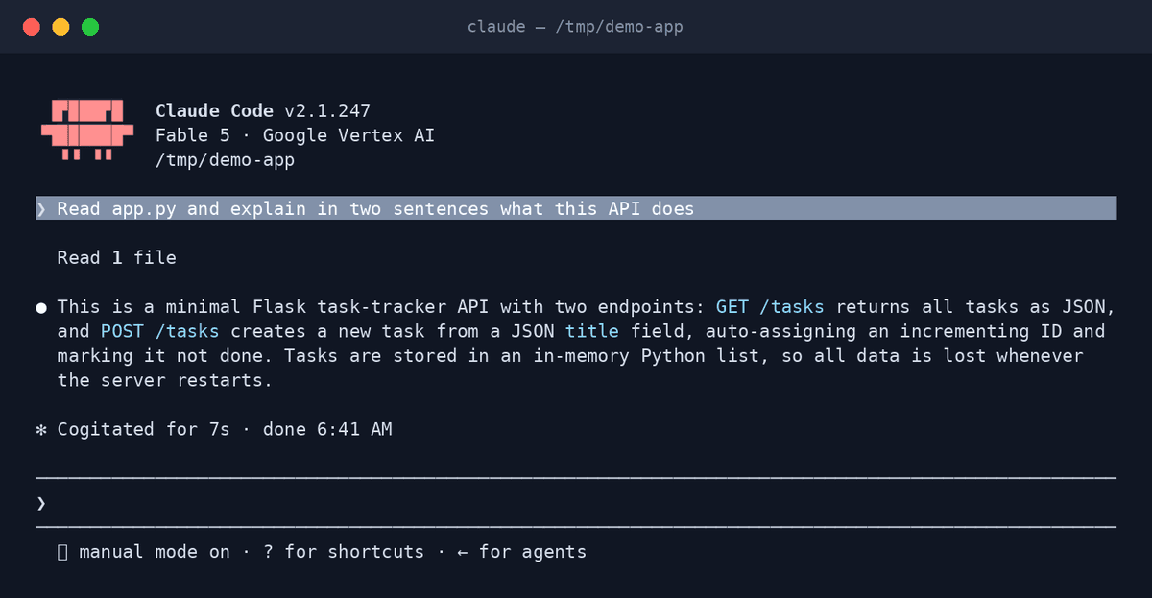Click the chevron prompt symbol on empty input line
The width and height of the screenshot is (1152, 598).
coord(41,503)
